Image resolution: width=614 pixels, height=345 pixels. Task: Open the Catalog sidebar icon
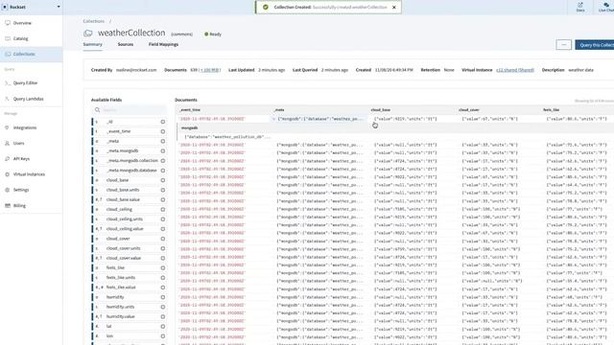[x=8, y=38]
